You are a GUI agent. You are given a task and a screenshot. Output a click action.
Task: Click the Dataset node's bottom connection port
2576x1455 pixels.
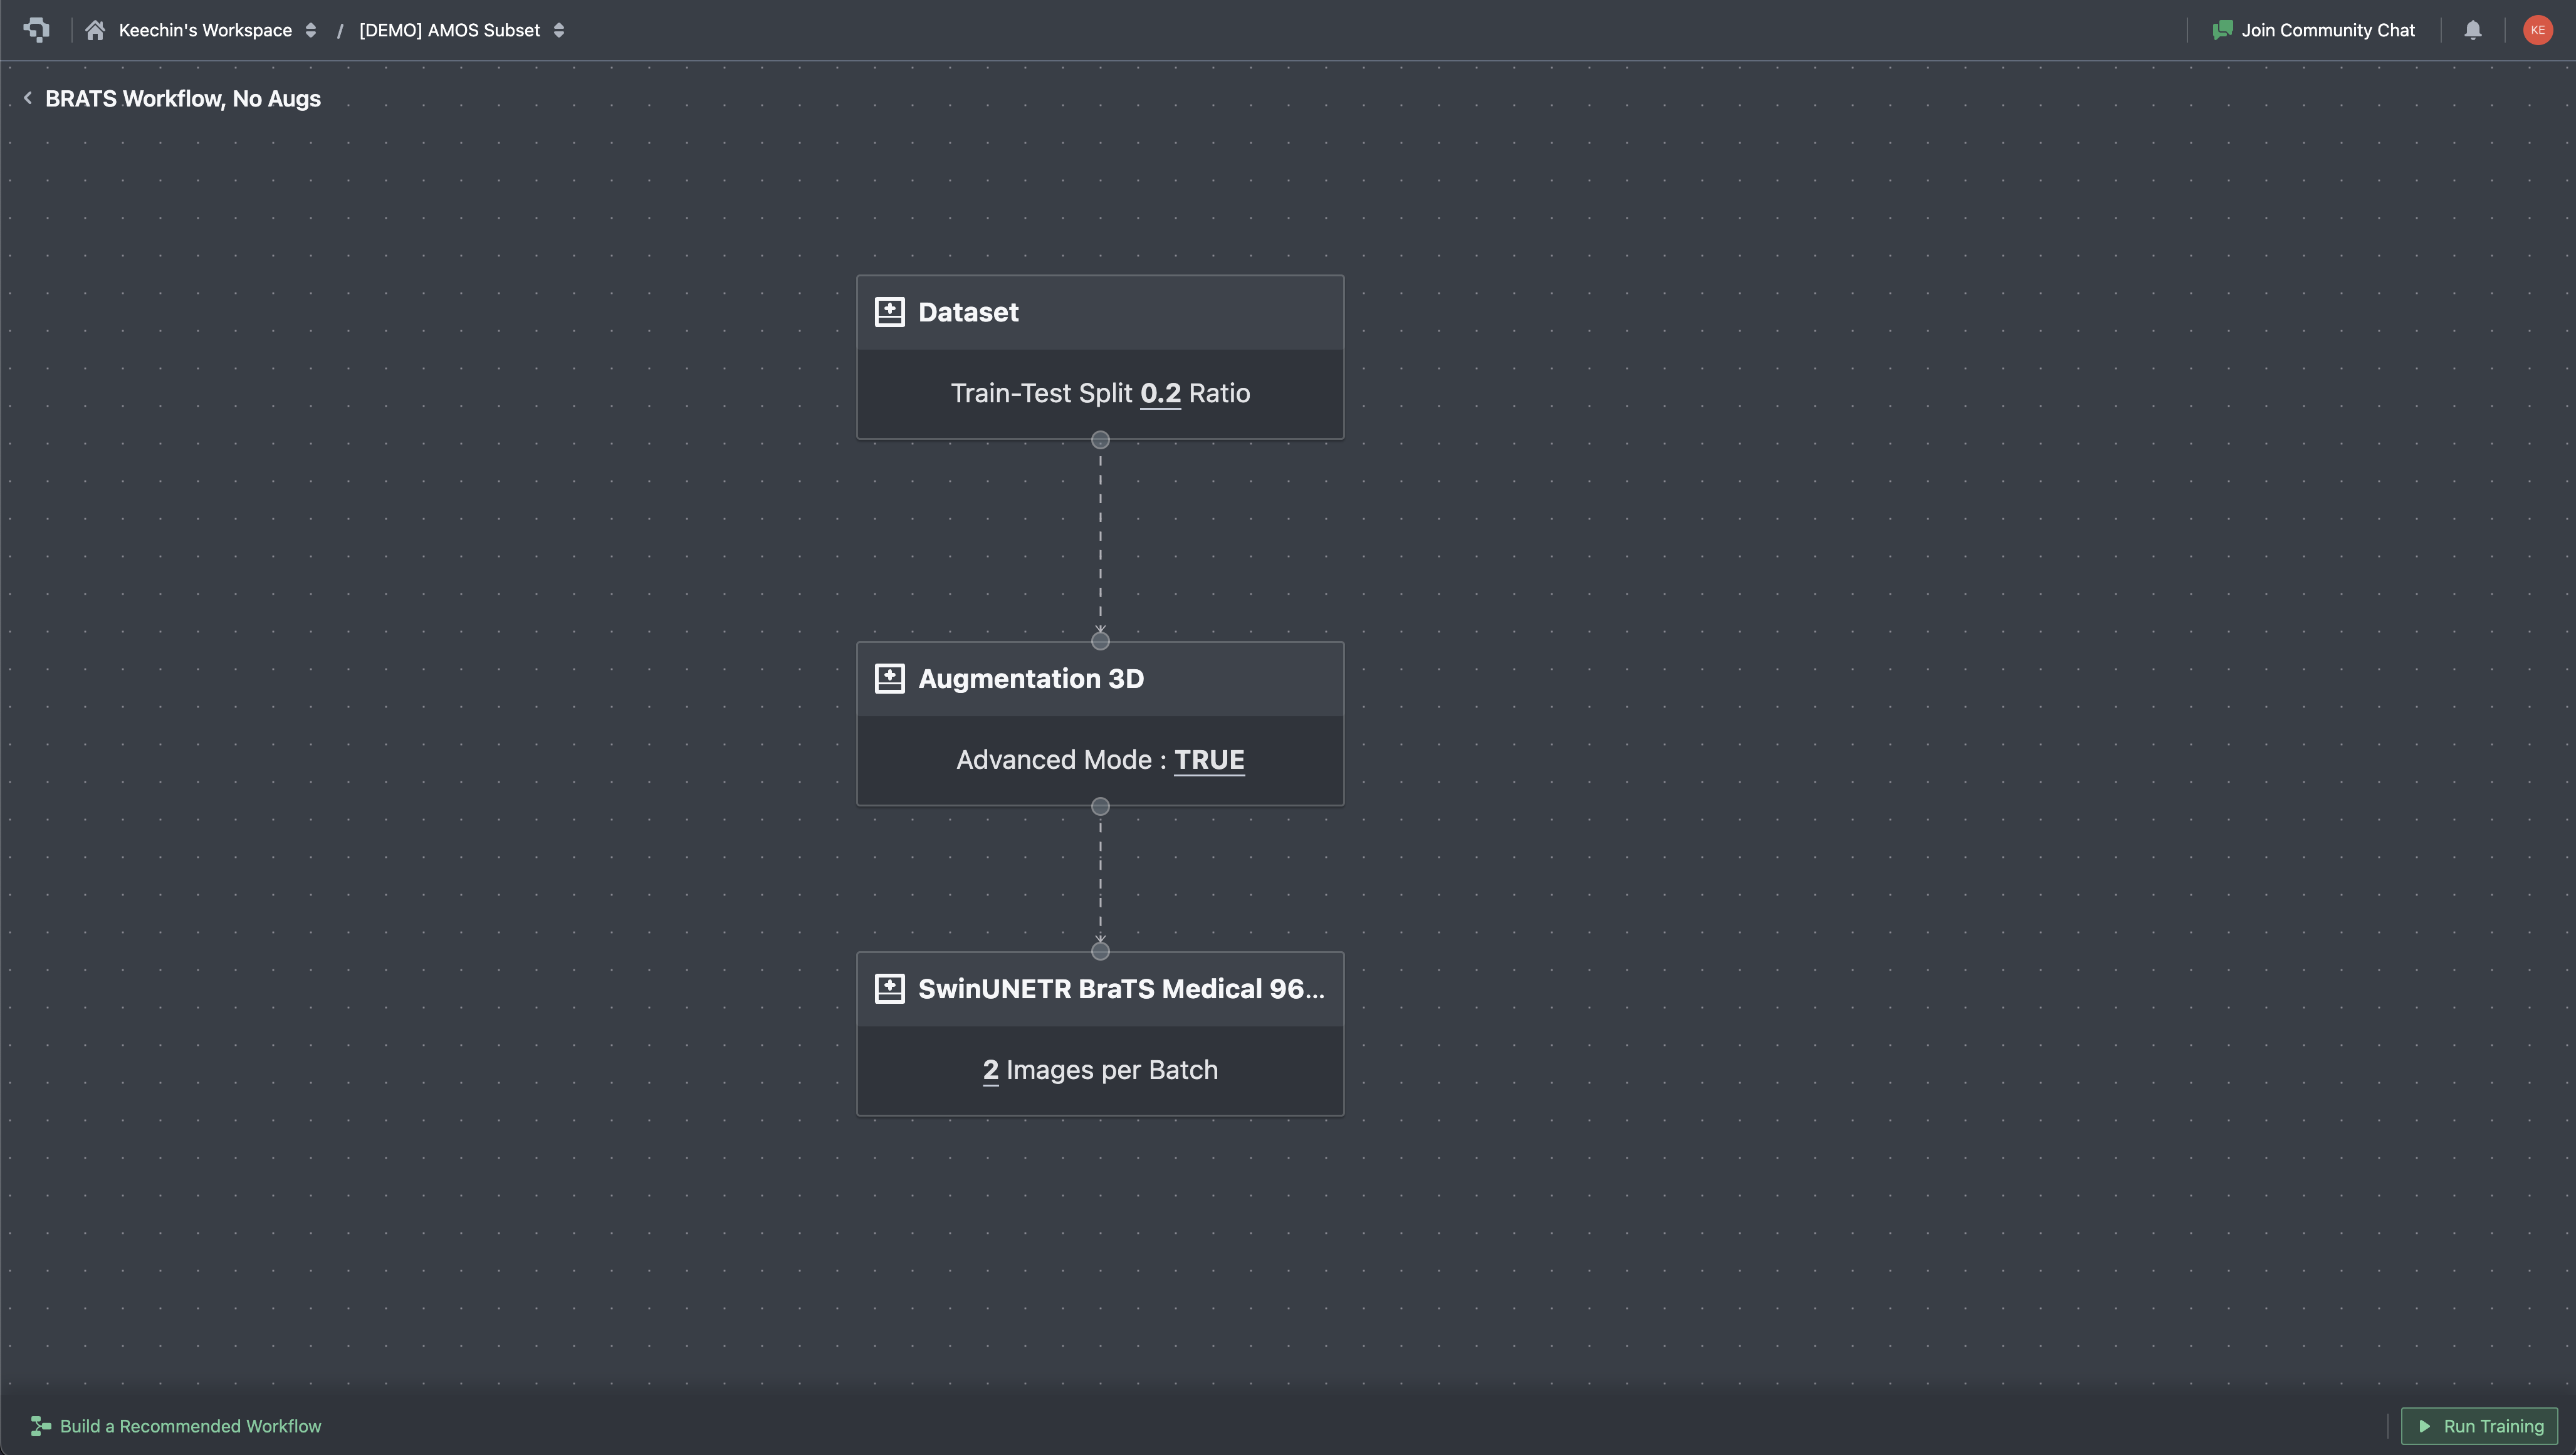(1100, 439)
